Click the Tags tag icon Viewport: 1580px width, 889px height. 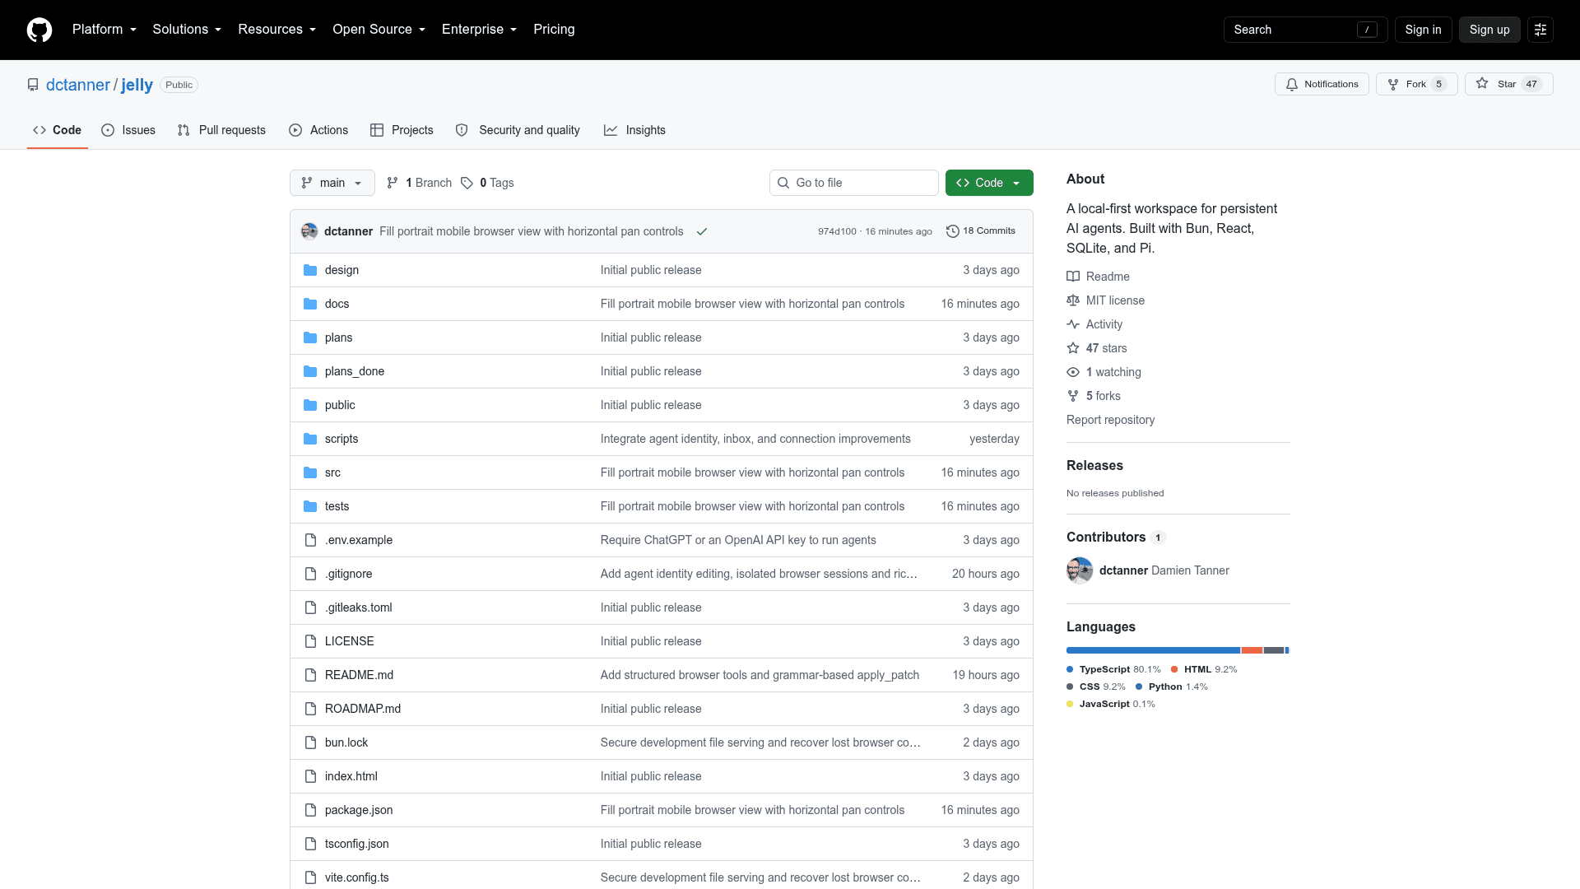(467, 183)
